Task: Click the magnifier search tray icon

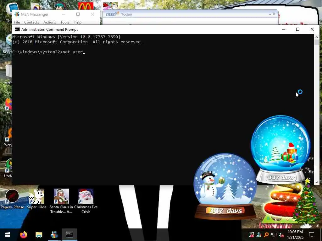Action: point(266,235)
